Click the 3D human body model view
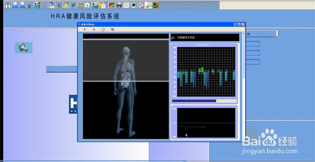 point(126,89)
